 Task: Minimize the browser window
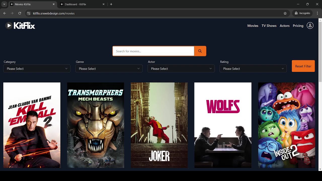298,4
